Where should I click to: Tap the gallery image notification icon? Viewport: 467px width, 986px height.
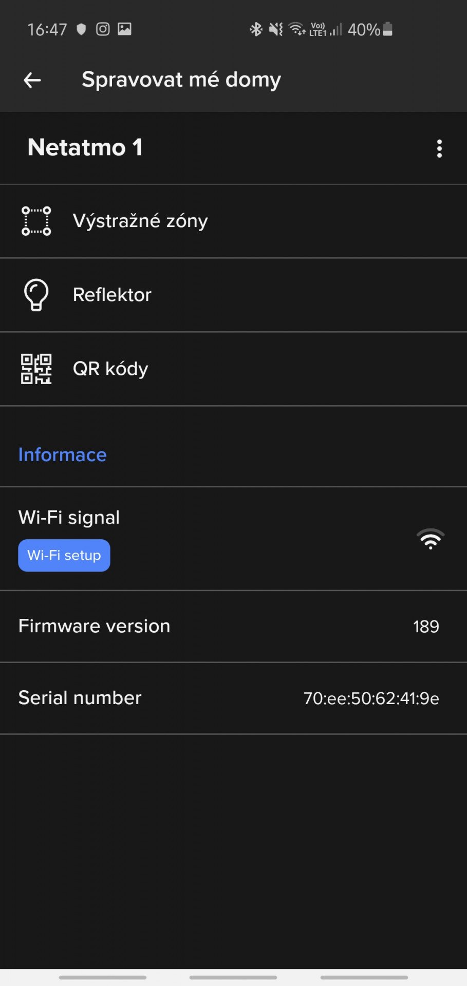pos(124,29)
